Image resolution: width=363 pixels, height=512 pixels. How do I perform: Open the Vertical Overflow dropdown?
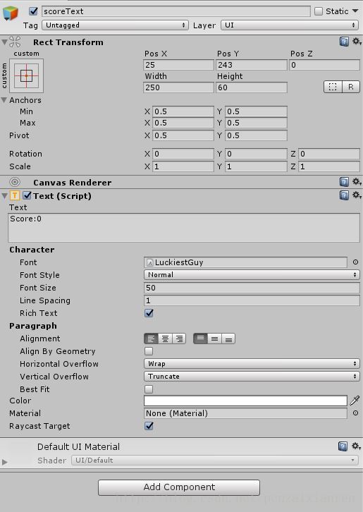tap(252, 376)
